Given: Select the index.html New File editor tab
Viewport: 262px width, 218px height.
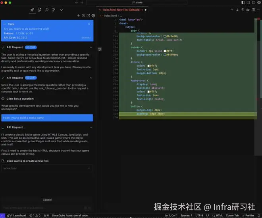Looking at the screenshot, I should coord(121,10).
